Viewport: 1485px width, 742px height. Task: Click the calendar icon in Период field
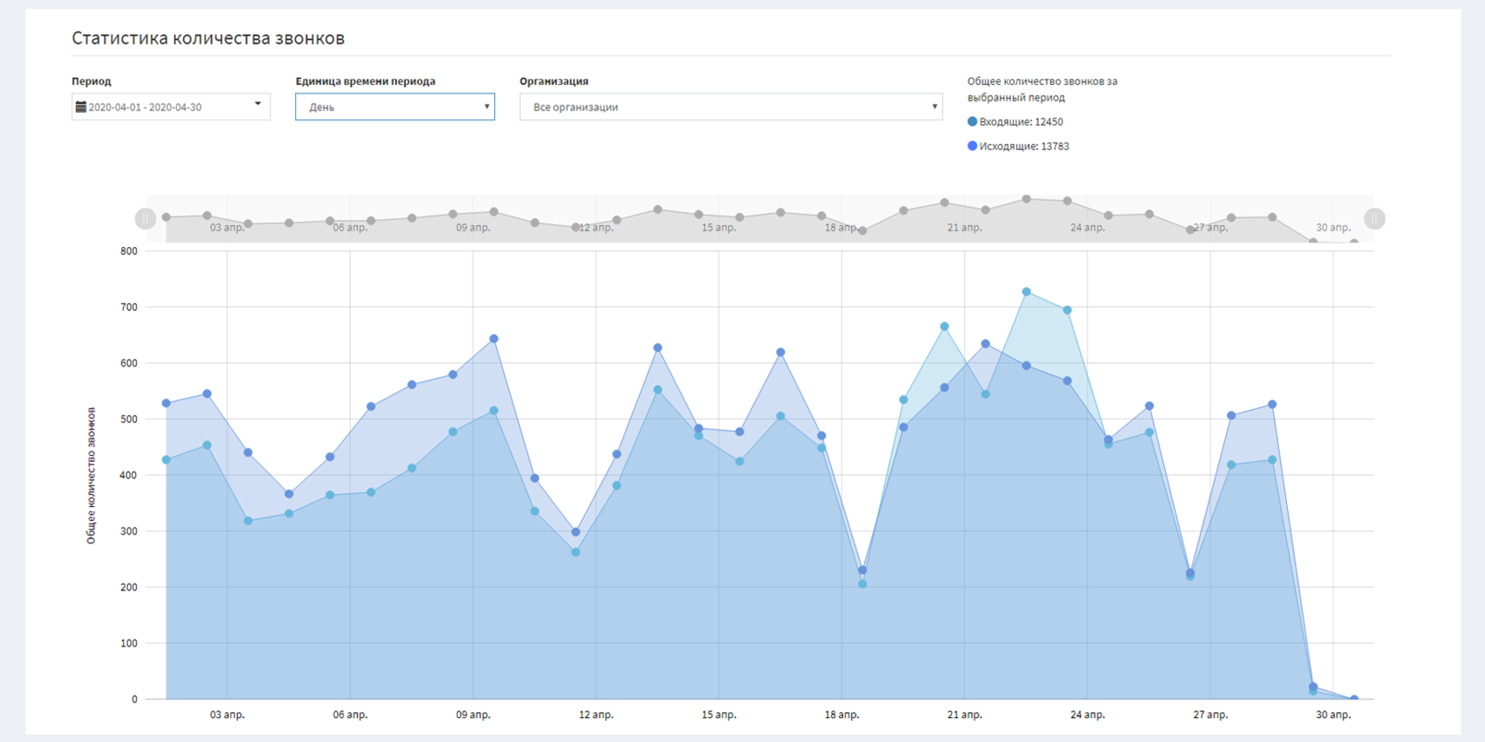[x=80, y=107]
